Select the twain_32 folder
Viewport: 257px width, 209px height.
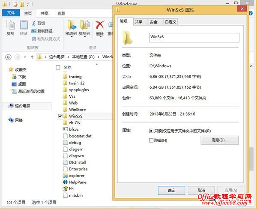(74, 83)
